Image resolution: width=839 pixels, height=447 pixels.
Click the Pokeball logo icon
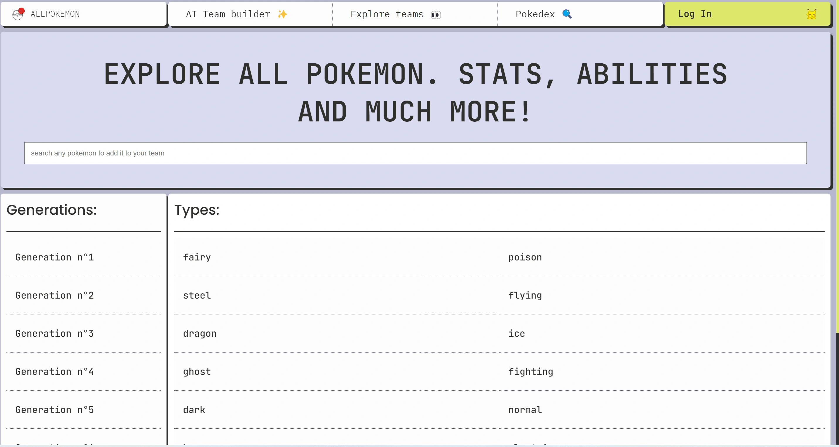pyautogui.click(x=18, y=14)
